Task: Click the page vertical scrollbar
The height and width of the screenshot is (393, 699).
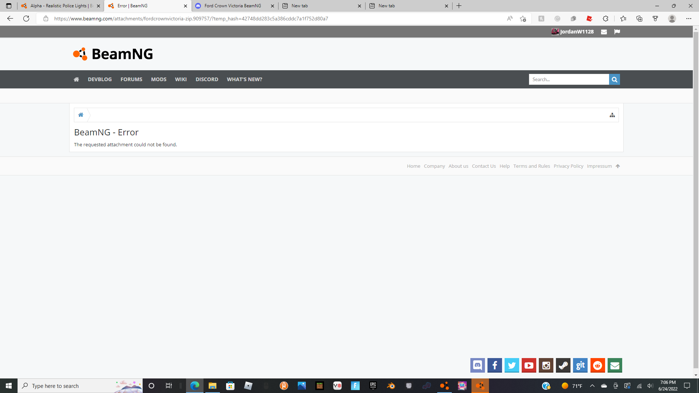Action: (x=696, y=200)
